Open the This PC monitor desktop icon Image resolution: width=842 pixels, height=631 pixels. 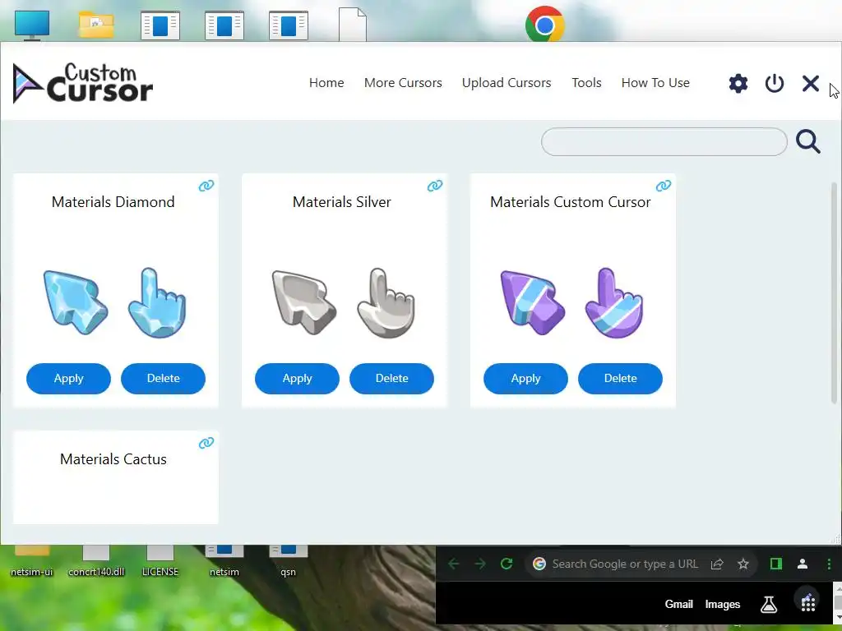coord(32,25)
